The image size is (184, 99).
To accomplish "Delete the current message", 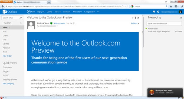I will click(x=49, y=12).
